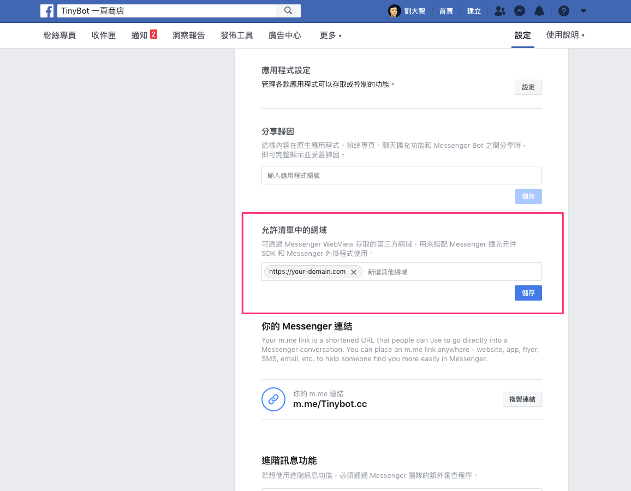This screenshot has width=631, height=491.
Task: Remove the https://your-domain.com domain chip
Action: tap(354, 272)
